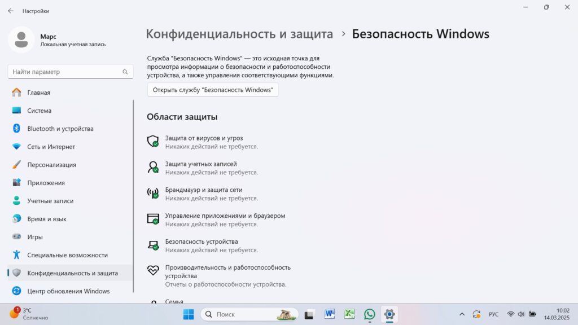The width and height of the screenshot is (578, 325).
Task: Select Конфиденциальность и защита in sidebar
Action: [x=70, y=273]
